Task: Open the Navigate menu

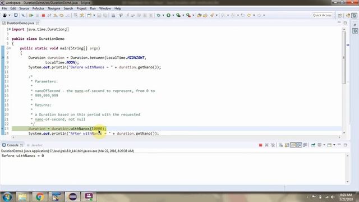Action: click(x=54, y=8)
